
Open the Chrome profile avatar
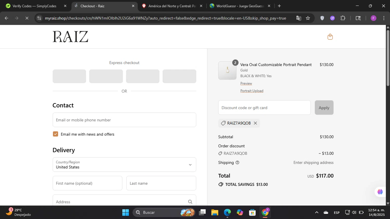[x=373, y=18]
